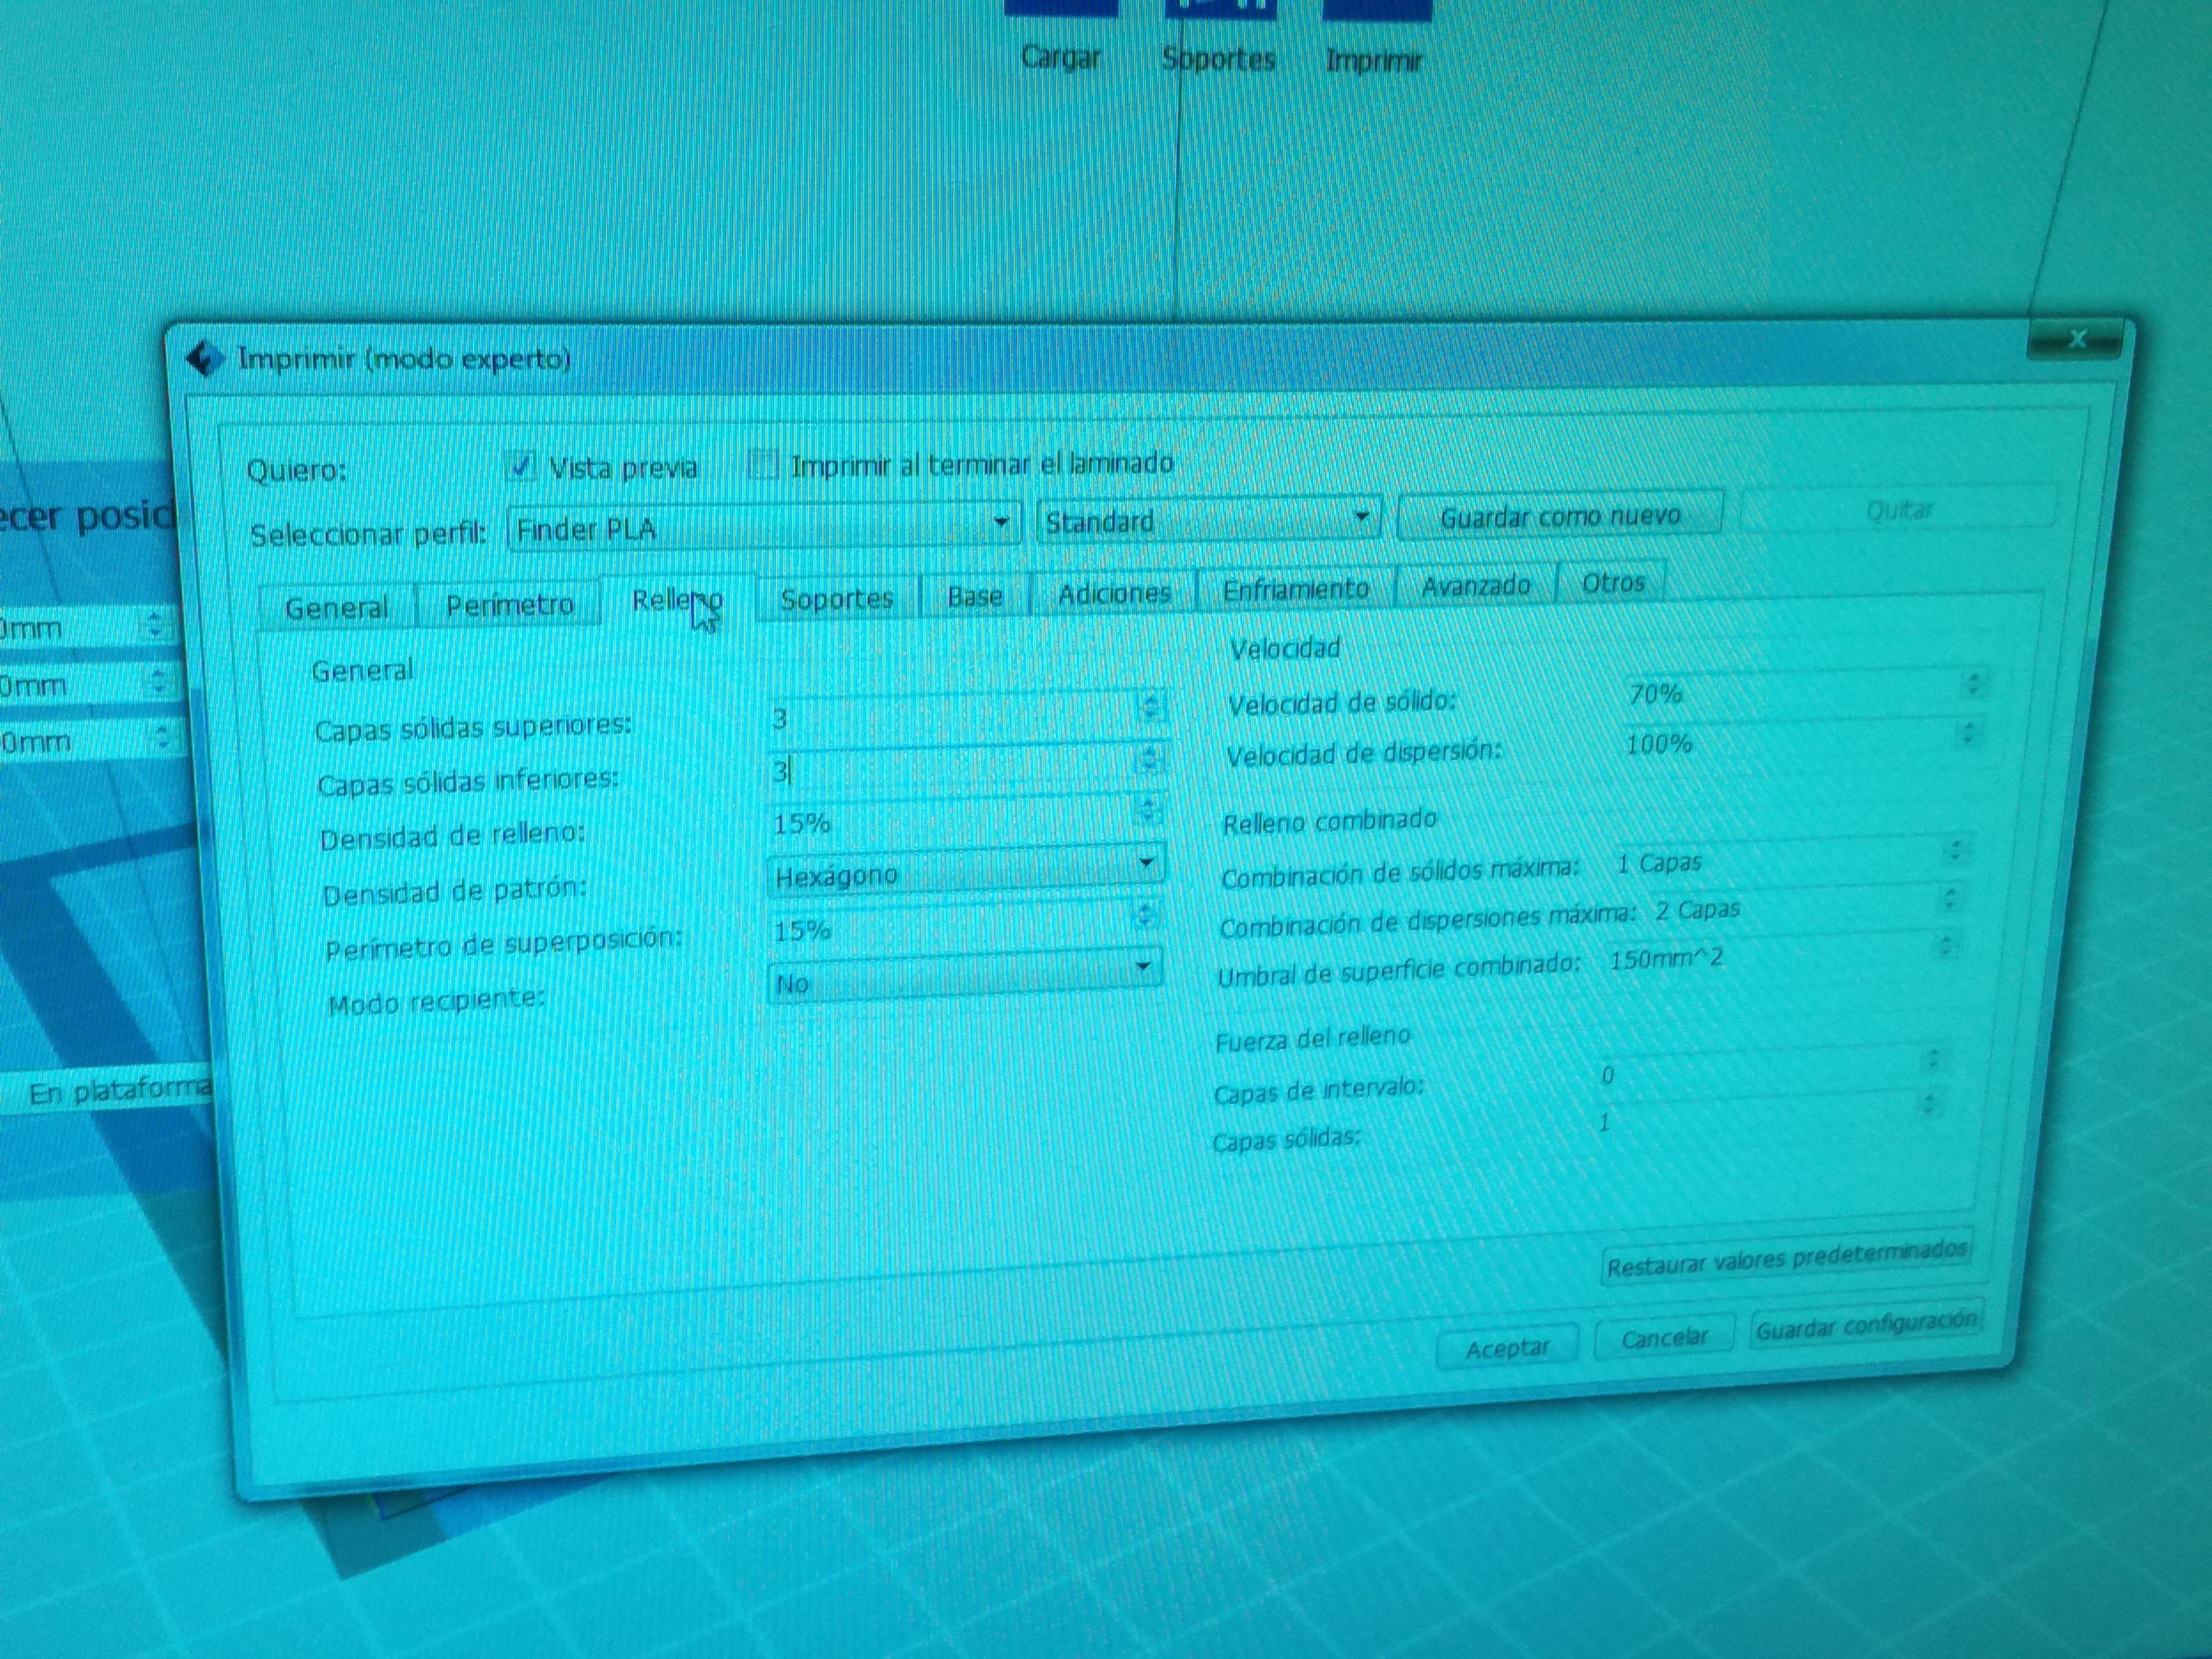Toggle the Vista previa checkbox

(521, 465)
